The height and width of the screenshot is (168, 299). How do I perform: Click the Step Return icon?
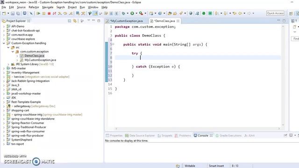pyautogui.click(x=71, y=14)
